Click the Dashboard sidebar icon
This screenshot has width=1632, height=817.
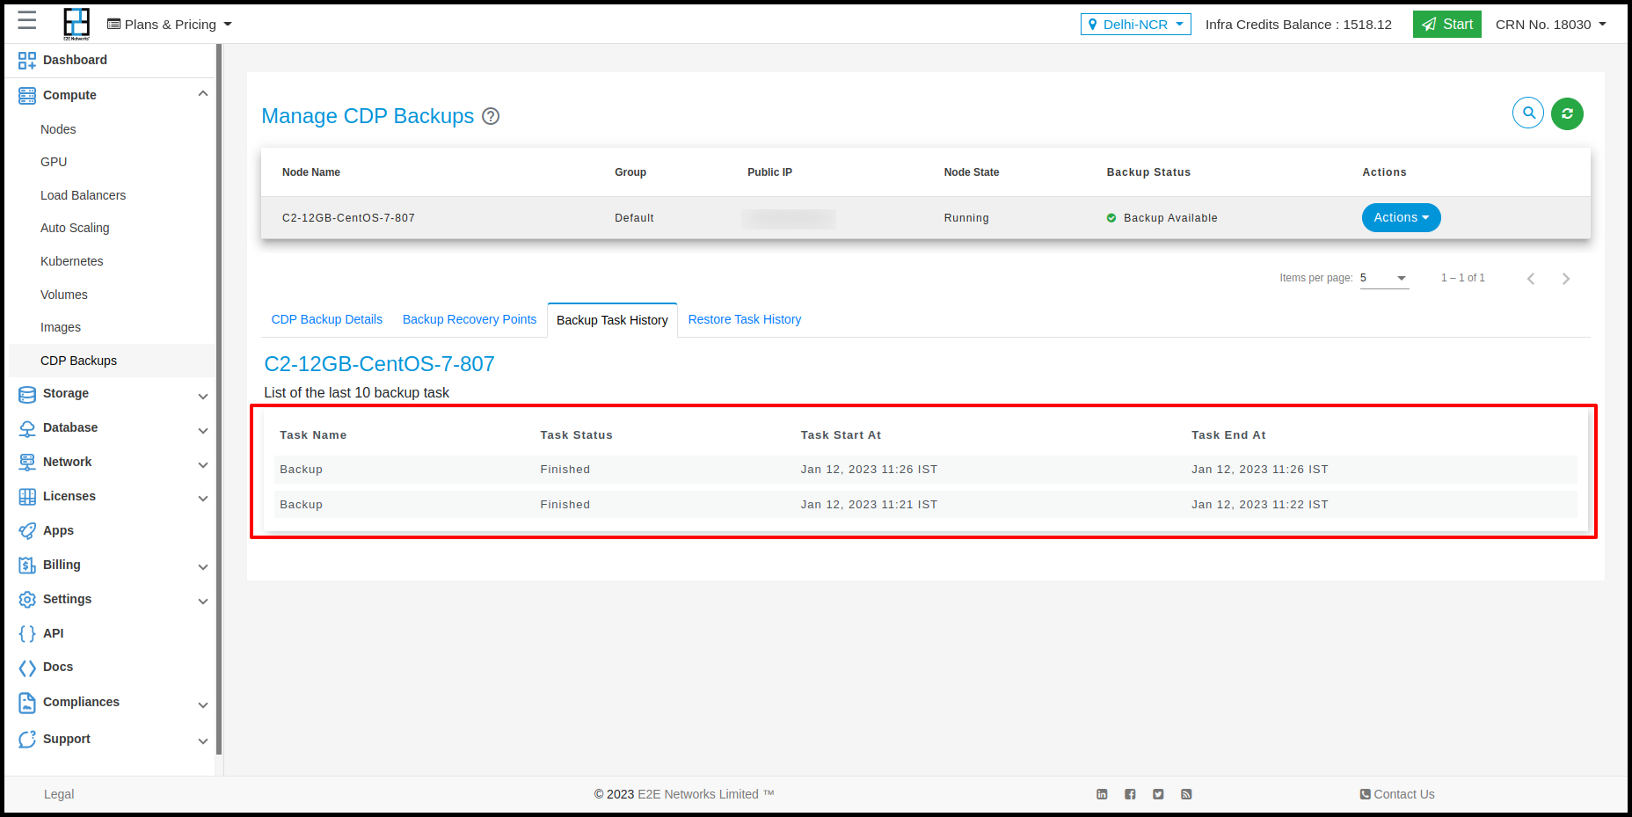click(x=27, y=60)
